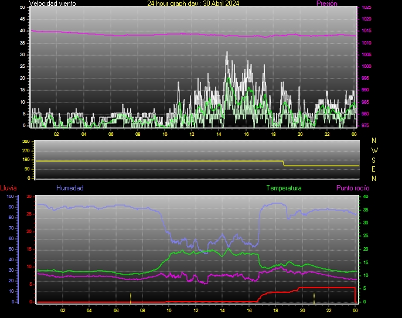
Task: Click the 'Humedad' legend label
Action: (70, 188)
